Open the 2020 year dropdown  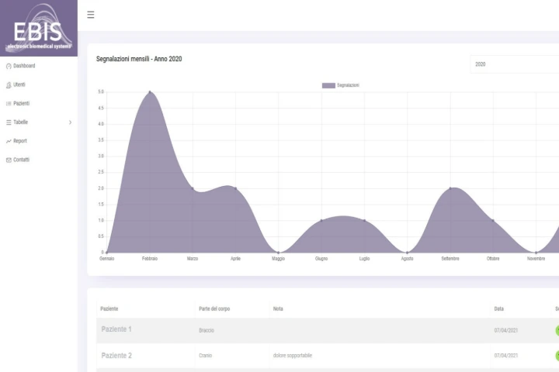pyautogui.click(x=512, y=64)
